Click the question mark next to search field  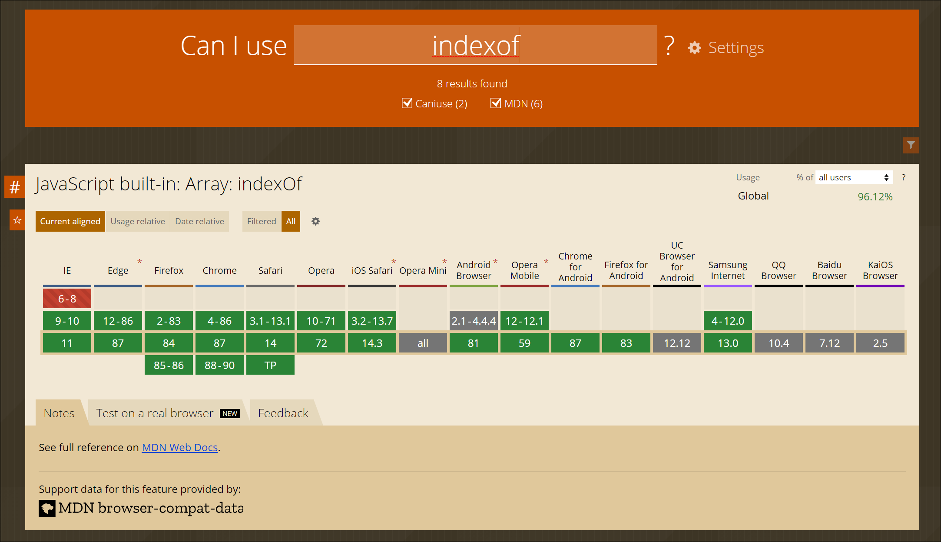click(669, 46)
